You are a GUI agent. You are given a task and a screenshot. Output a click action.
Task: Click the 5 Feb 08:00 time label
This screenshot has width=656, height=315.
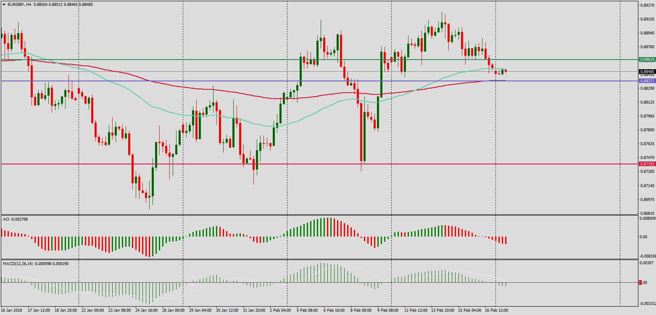307,310
